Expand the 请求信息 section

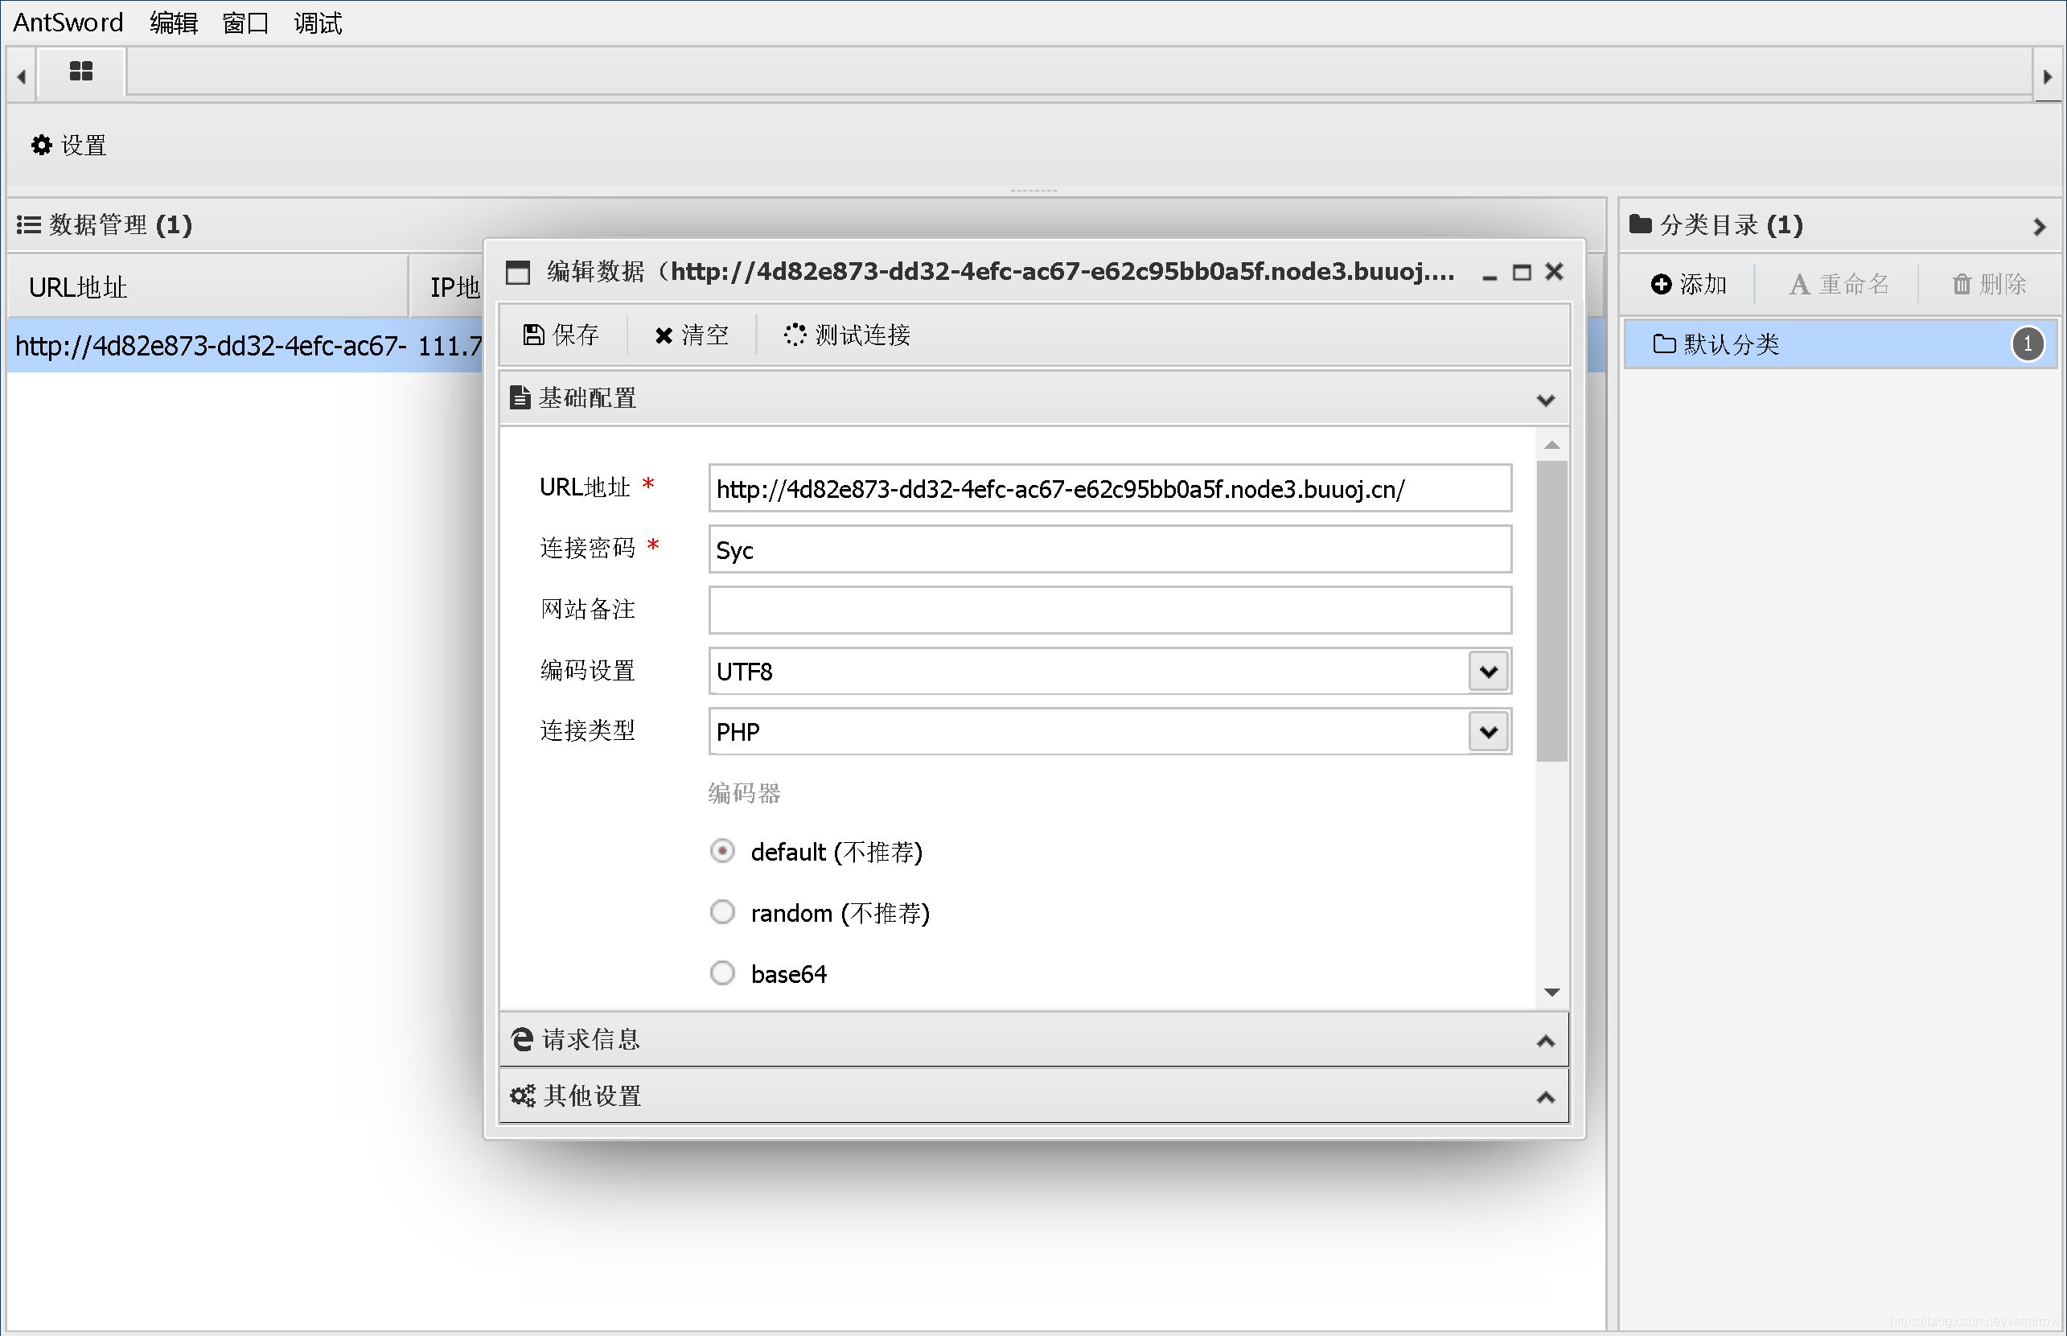[x=1544, y=1040]
